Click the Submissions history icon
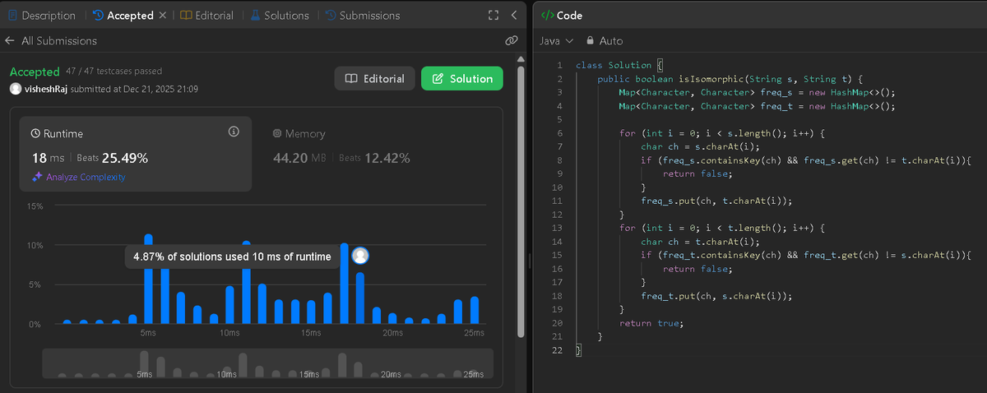The height and width of the screenshot is (393, 987). 330,16
